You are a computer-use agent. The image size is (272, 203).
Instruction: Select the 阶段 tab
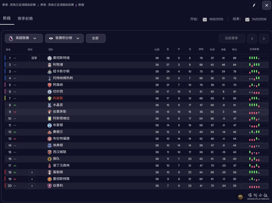pos(7,18)
